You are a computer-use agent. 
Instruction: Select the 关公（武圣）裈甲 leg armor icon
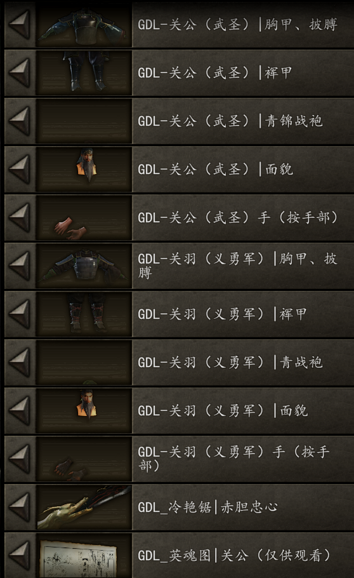84,72
